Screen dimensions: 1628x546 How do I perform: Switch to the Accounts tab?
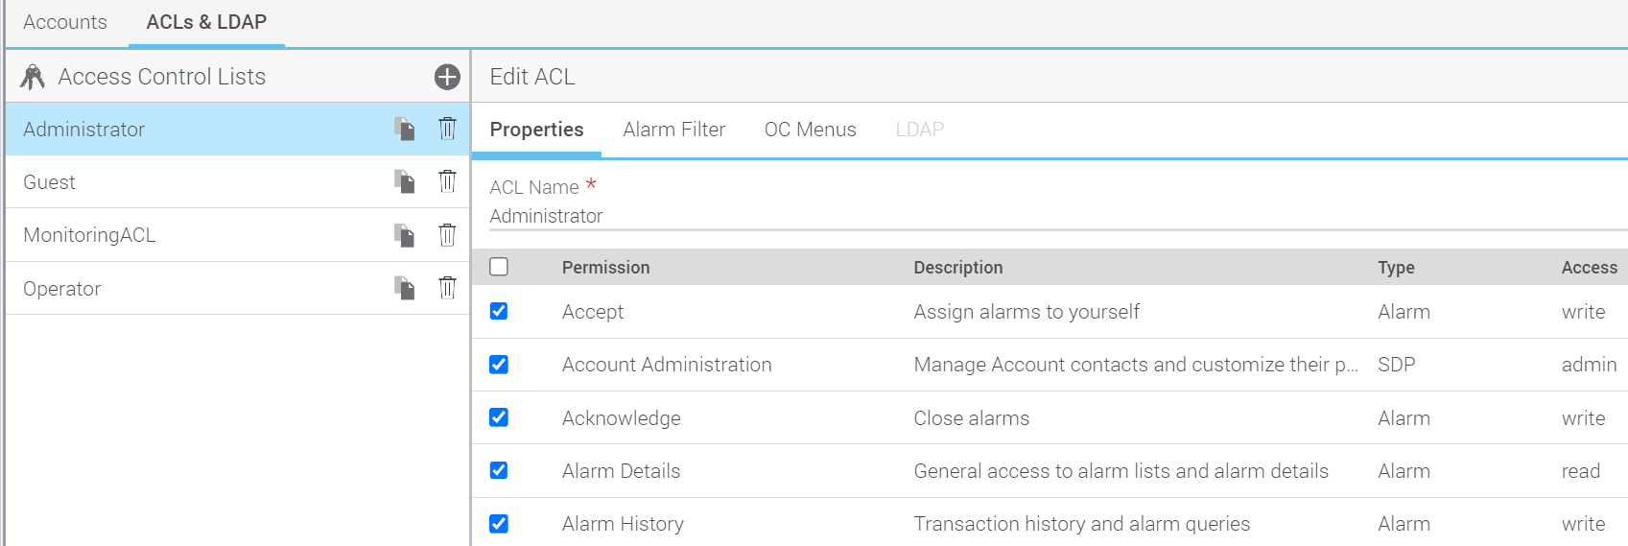click(x=65, y=22)
